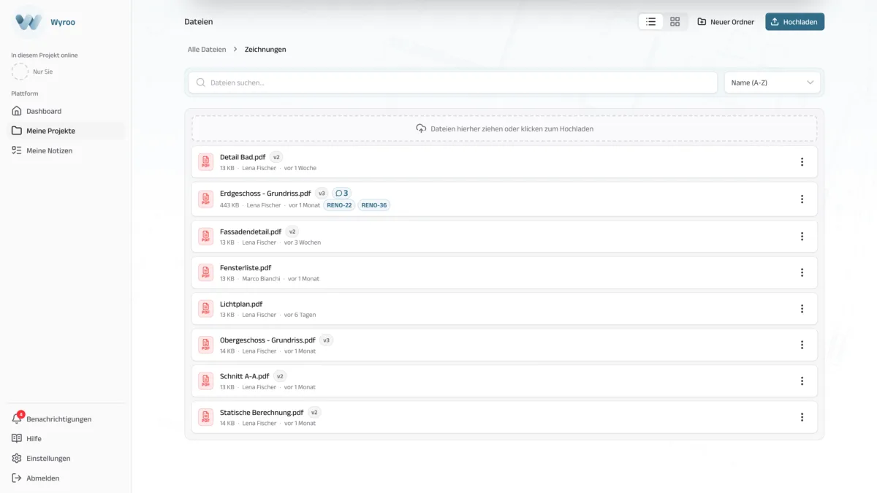This screenshot has height=493, width=877.
Task: Focus the Dateien suchen search field
Action: point(452,83)
